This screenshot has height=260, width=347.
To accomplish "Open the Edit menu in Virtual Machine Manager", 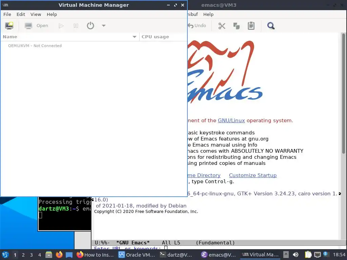I will point(21,14).
